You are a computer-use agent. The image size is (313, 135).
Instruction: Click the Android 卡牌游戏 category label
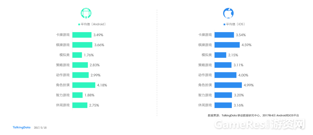click(x=63, y=35)
